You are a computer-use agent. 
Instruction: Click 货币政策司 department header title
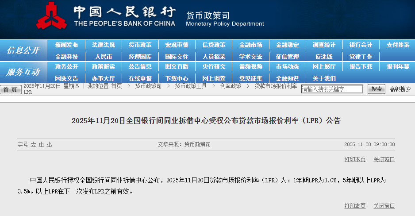pos(208,15)
